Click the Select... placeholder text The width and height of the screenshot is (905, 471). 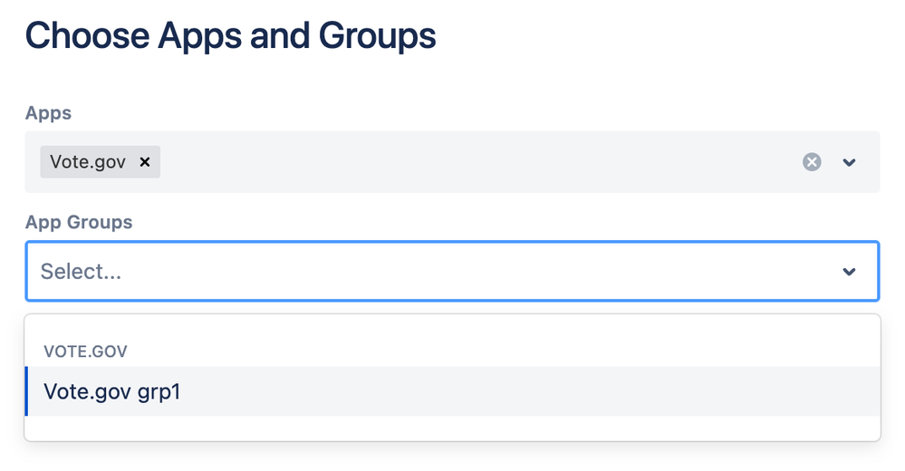point(81,272)
